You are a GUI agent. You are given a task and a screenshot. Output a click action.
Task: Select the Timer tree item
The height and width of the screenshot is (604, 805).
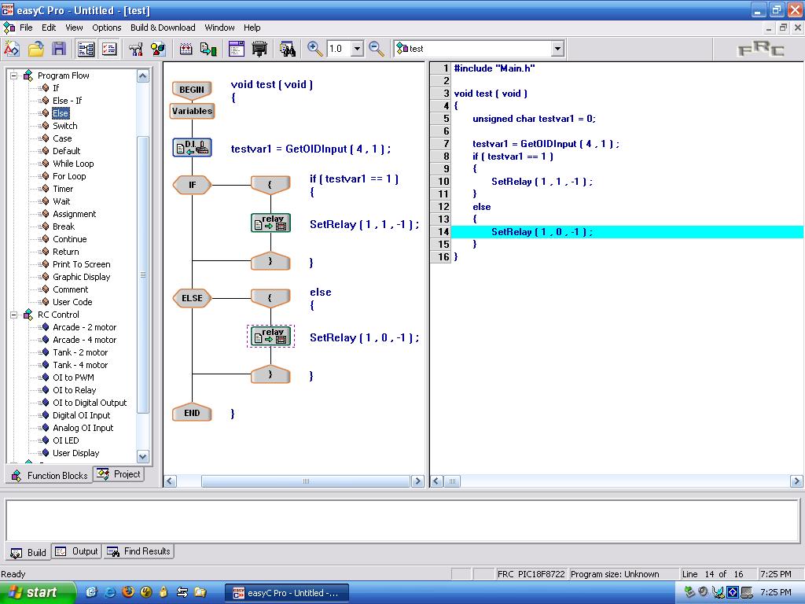coord(63,189)
